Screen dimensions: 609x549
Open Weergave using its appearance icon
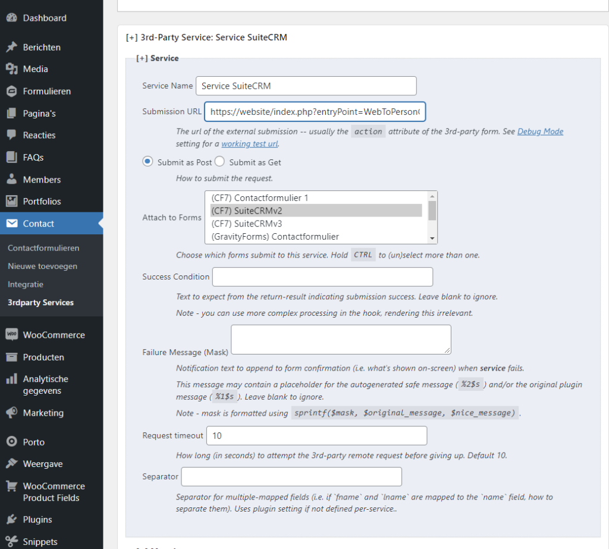click(x=12, y=463)
